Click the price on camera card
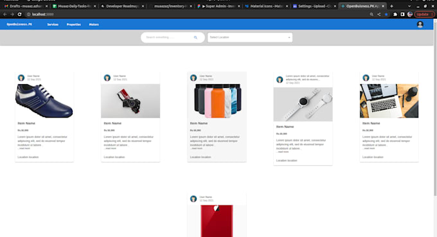The image size is (437, 237). click(109, 130)
